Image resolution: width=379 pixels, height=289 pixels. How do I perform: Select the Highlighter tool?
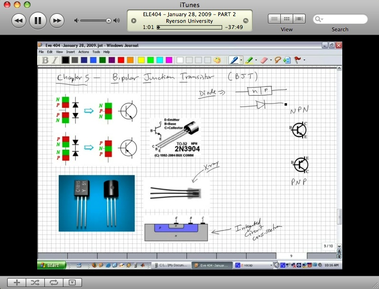250,60
